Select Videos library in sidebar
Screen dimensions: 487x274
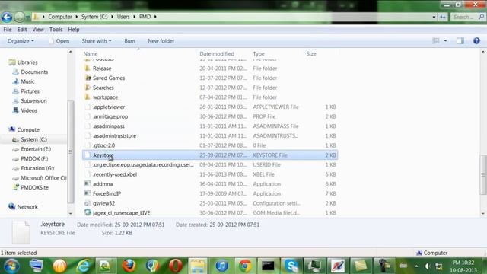[x=25, y=110]
